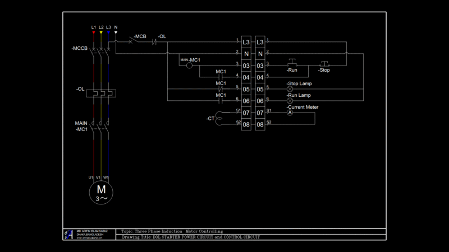
Task: Click the Stop pushbutton symbol
Action: (324, 63)
